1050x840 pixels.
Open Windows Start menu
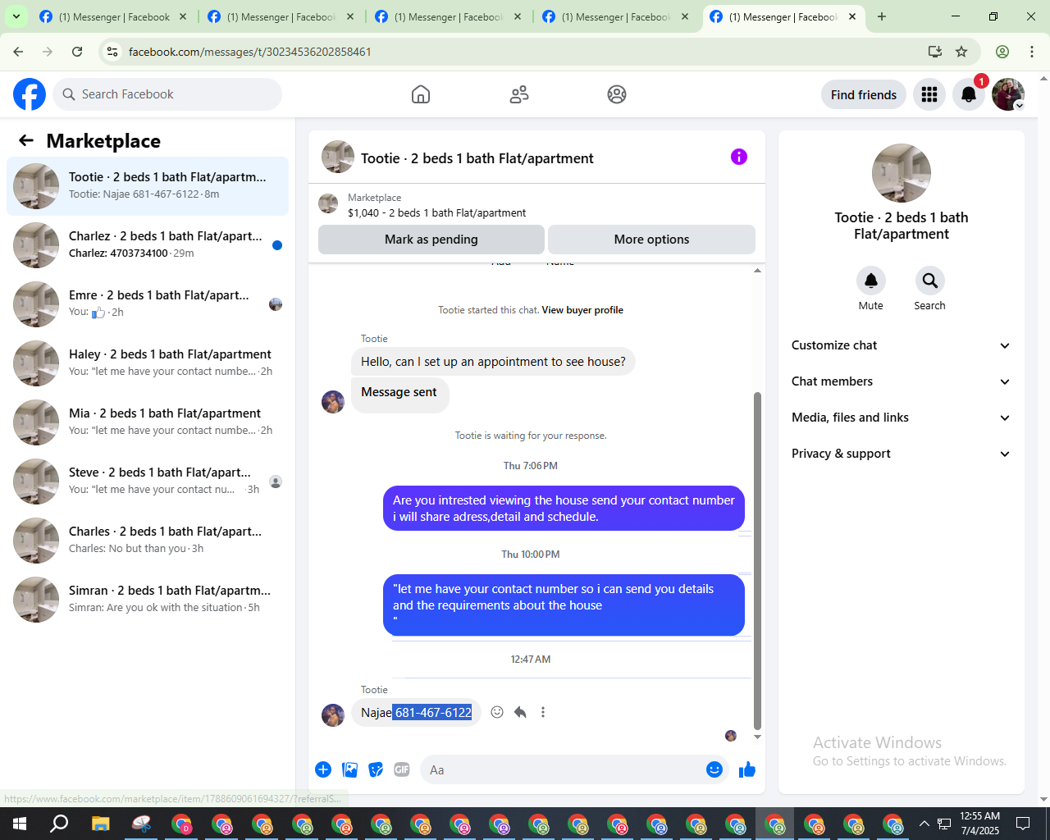click(x=20, y=824)
